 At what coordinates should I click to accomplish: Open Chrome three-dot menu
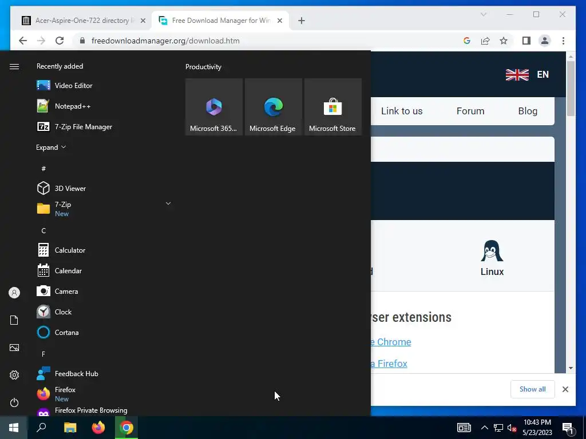(563, 41)
